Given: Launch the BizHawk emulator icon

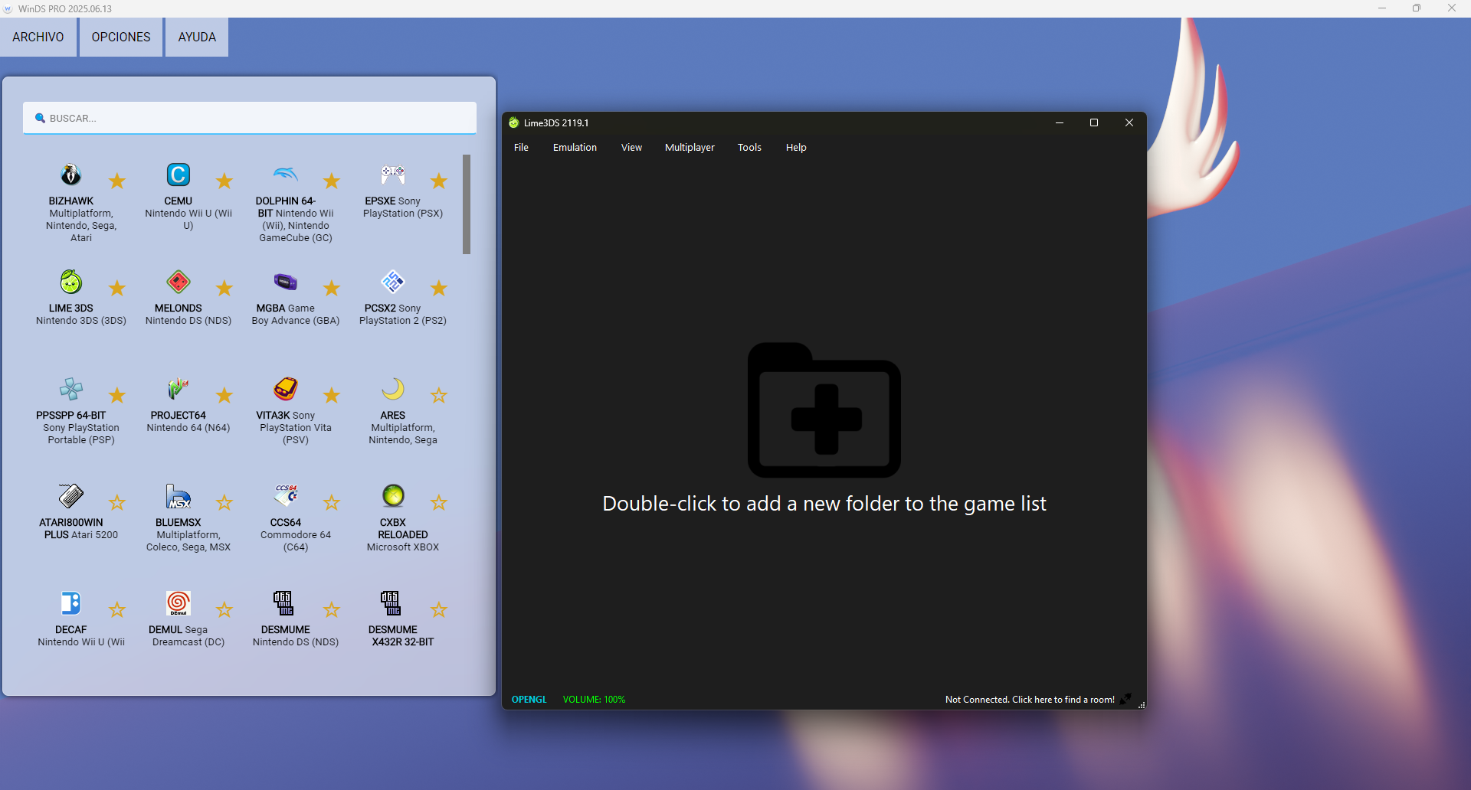Looking at the screenshot, I should tap(71, 175).
